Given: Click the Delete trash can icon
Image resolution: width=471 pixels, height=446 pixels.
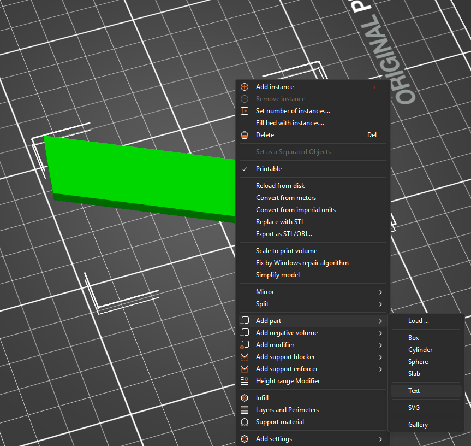Looking at the screenshot, I should click(245, 135).
